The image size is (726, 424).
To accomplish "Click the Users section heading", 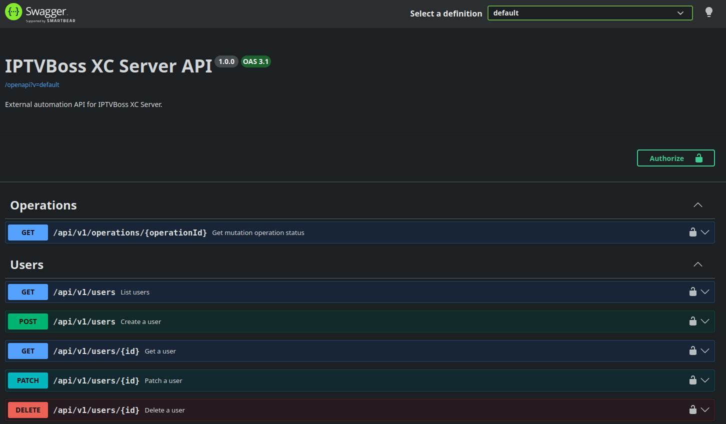I will 27,265.
